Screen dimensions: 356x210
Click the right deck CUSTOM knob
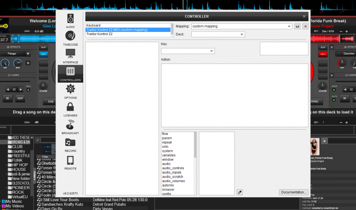pyautogui.click(x=322, y=86)
